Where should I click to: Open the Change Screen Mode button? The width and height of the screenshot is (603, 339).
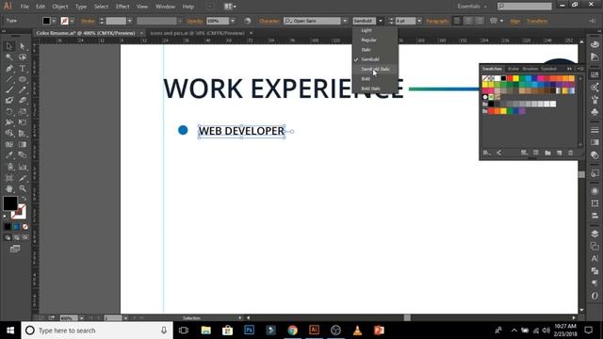pos(15,249)
